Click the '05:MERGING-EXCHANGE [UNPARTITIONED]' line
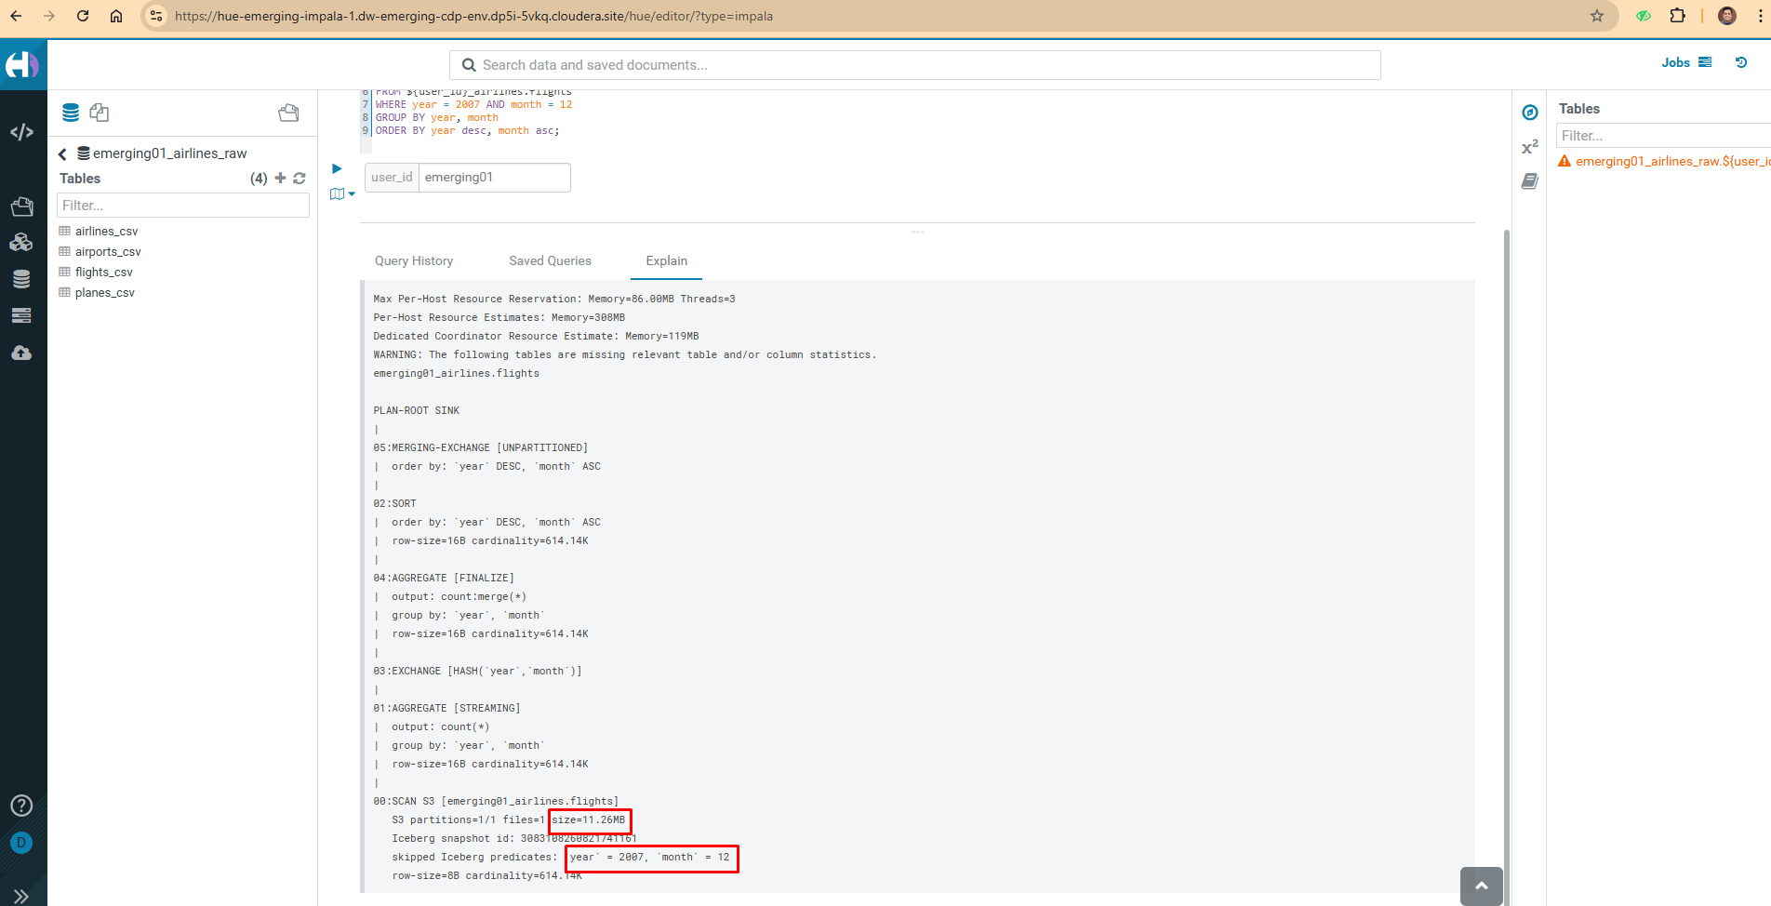 (480, 447)
